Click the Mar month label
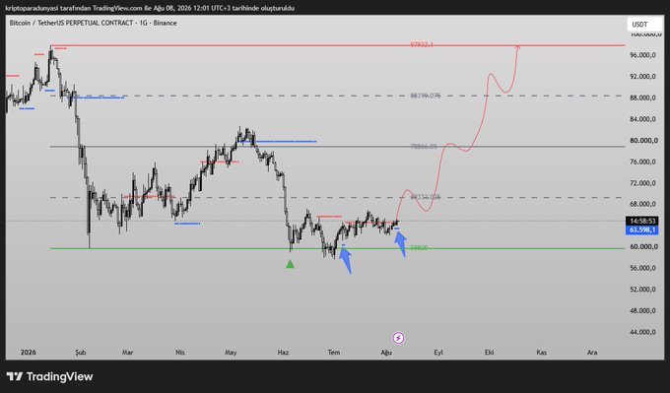Image resolution: width=670 pixels, height=393 pixels. 127,353
